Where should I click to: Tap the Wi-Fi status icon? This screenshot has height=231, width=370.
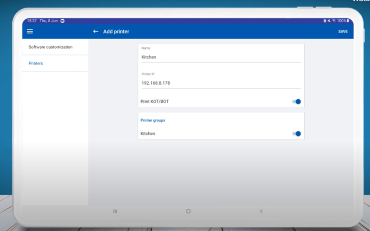pos(334,21)
